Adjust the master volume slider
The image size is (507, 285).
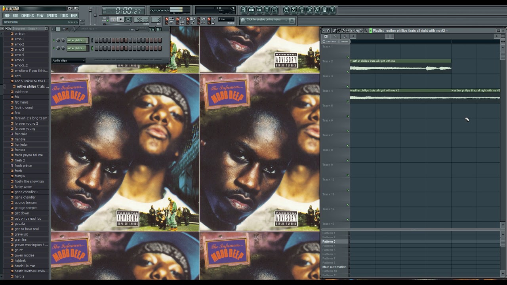click(x=90, y=10)
